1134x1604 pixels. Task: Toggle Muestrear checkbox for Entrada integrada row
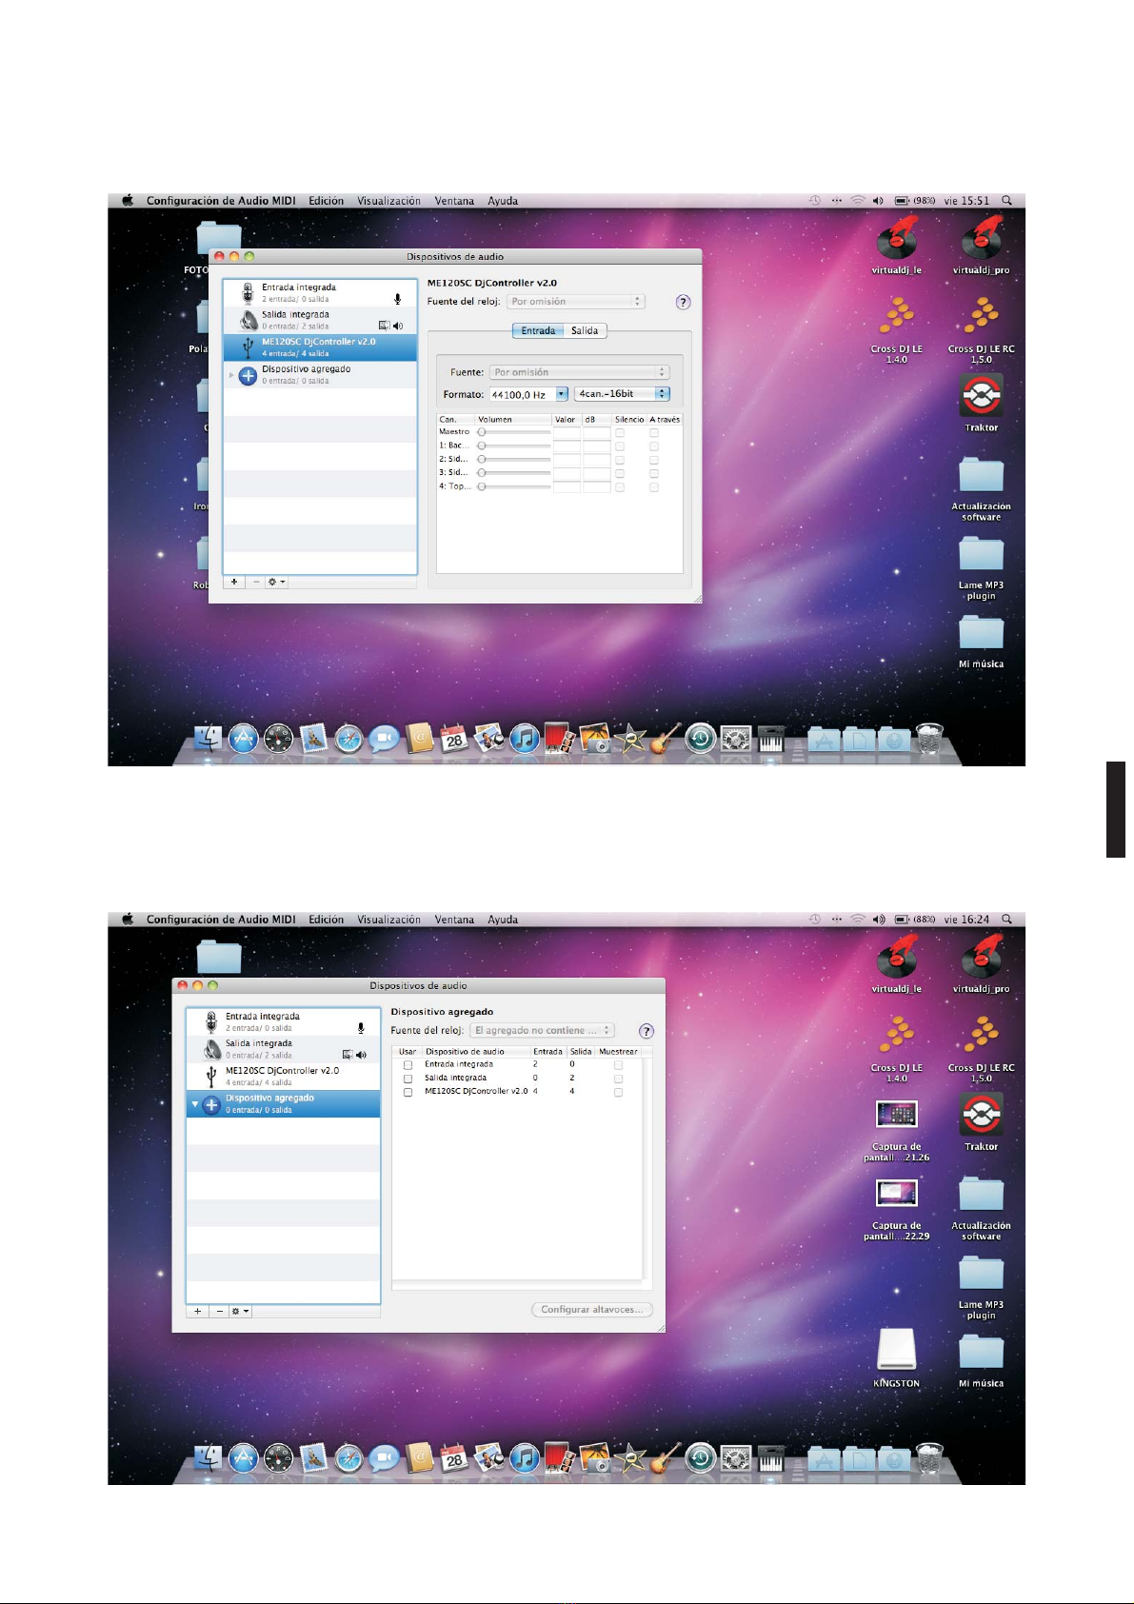618,1065
